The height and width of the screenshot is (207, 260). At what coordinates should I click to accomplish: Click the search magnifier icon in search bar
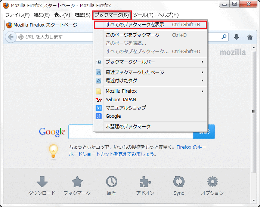[x=224, y=37]
